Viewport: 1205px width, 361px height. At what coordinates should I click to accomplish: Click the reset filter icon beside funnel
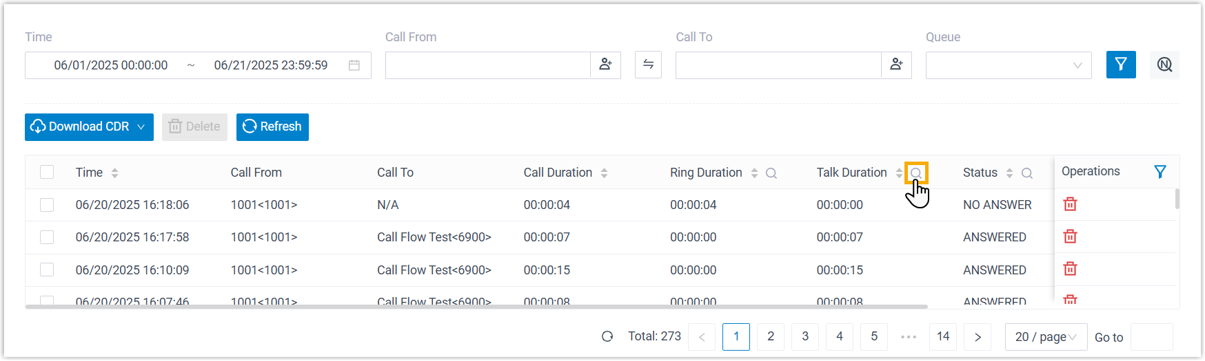coord(1164,65)
